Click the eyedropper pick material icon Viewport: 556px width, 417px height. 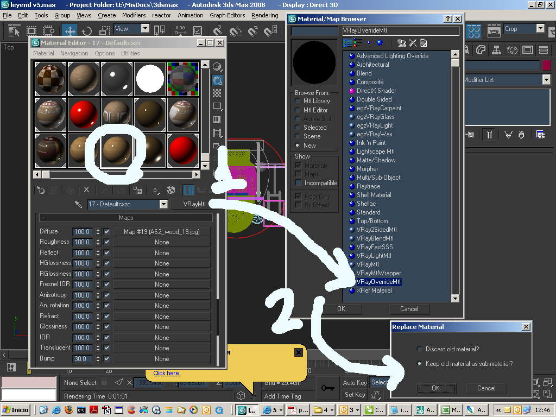78,204
